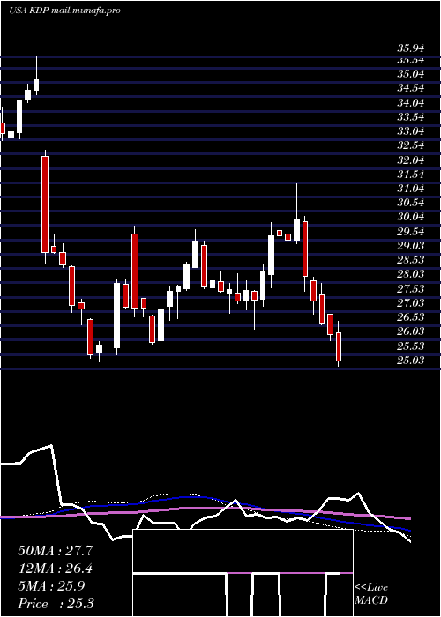Click the 30.54 price axis label
This screenshot has width=441, height=617.
point(411,203)
